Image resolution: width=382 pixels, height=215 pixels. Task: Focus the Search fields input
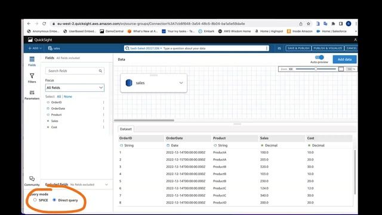click(x=75, y=71)
